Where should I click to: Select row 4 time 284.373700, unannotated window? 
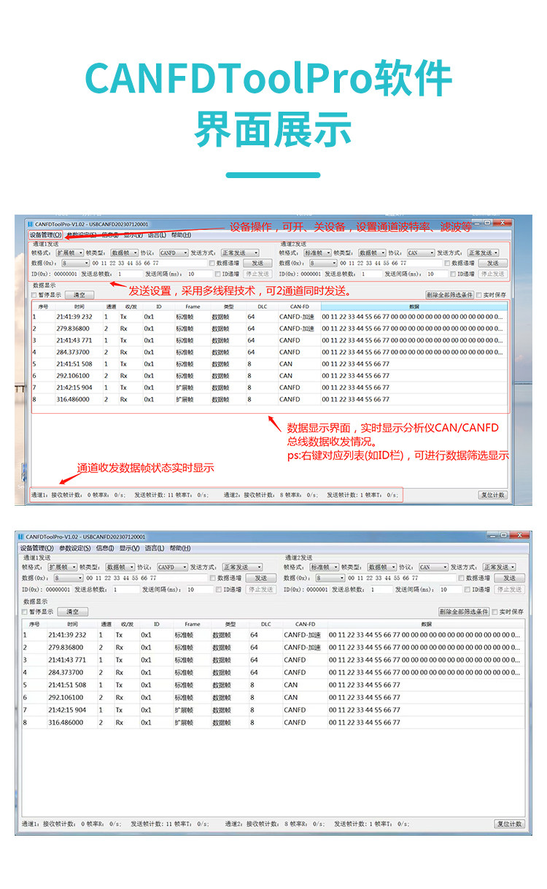pyautogui.click(x=65, y=672)
